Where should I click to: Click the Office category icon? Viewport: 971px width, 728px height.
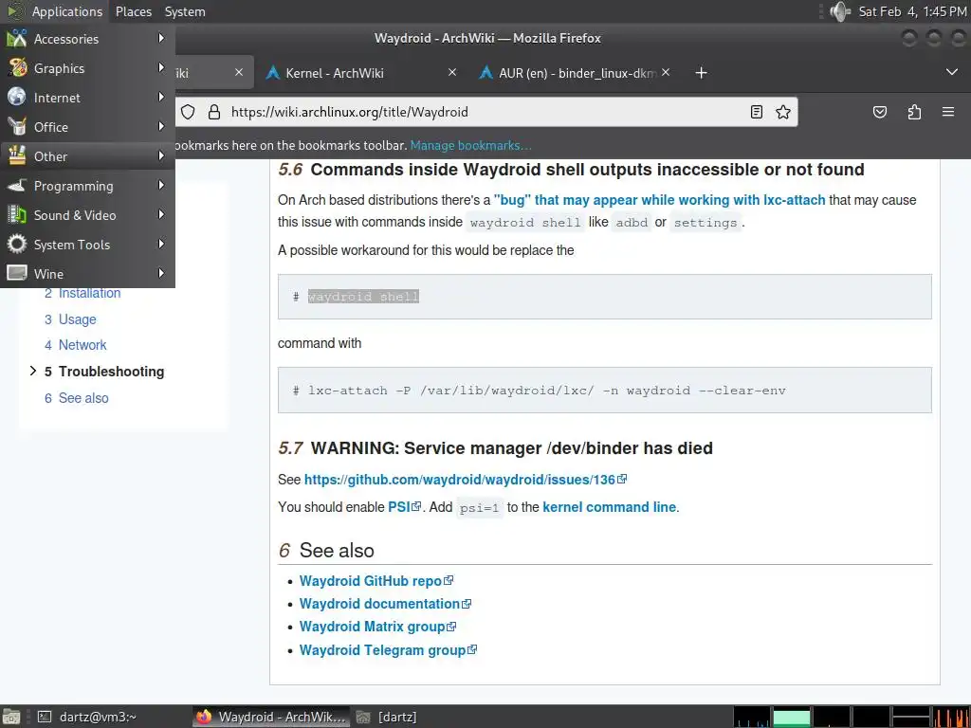point(17,126)
